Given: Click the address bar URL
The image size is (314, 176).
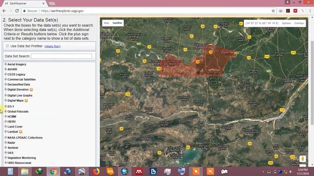Looking at the screenshot, I should pos(62,11).
